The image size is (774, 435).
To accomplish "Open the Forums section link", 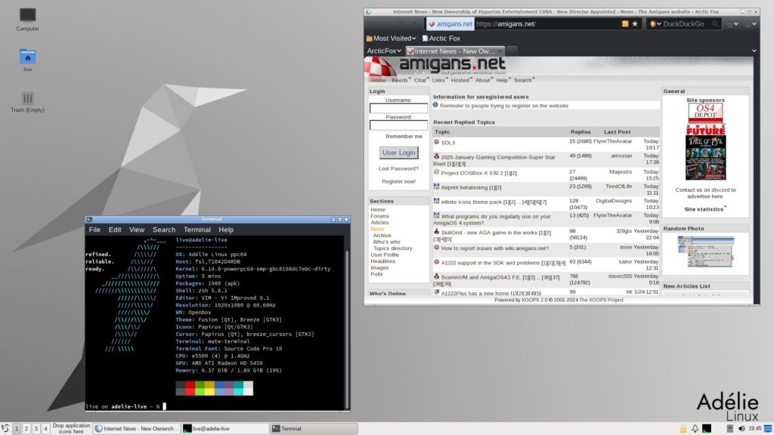I will [379, 216].
